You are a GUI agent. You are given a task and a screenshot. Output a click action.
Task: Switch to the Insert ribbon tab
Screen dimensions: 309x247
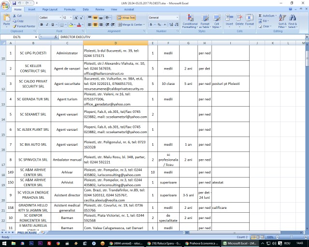click(x=31, y=10)
